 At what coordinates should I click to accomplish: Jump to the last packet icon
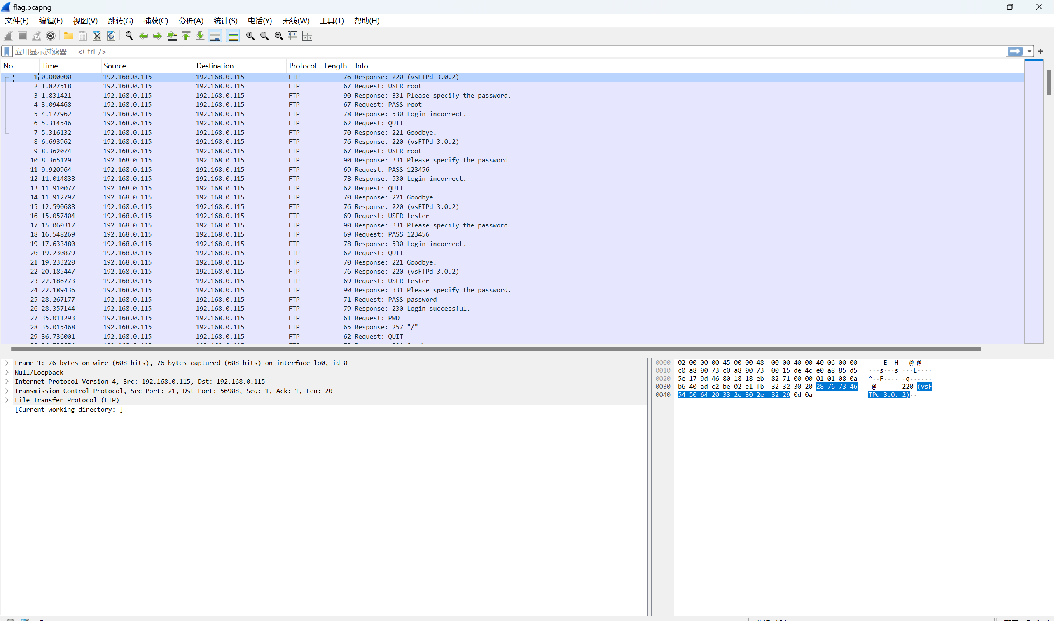click(200, 36)
